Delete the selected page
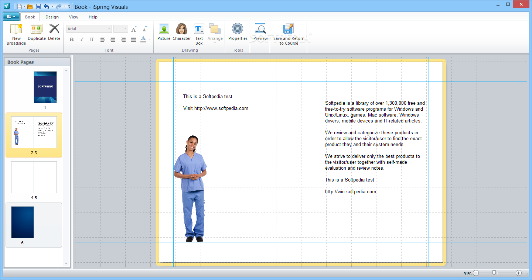 pos(54,32)
